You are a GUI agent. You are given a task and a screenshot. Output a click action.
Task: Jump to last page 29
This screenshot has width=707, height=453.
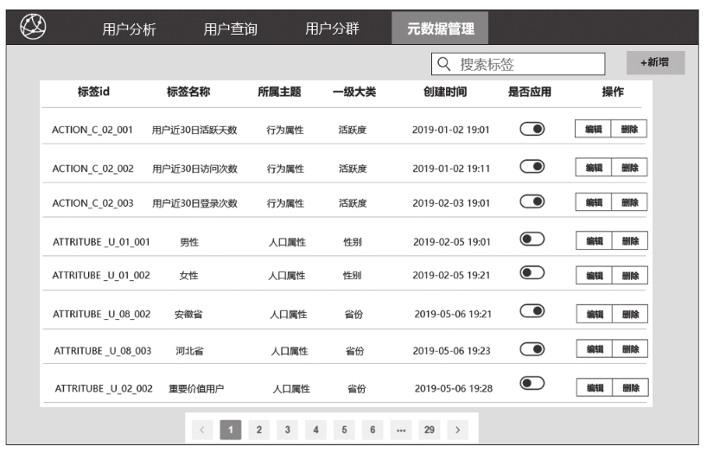tap(430, 430)
